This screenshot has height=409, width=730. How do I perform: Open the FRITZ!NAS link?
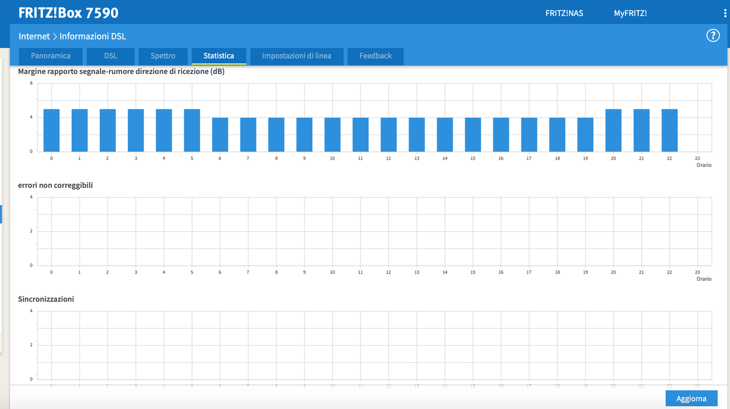tap(564, 13)
